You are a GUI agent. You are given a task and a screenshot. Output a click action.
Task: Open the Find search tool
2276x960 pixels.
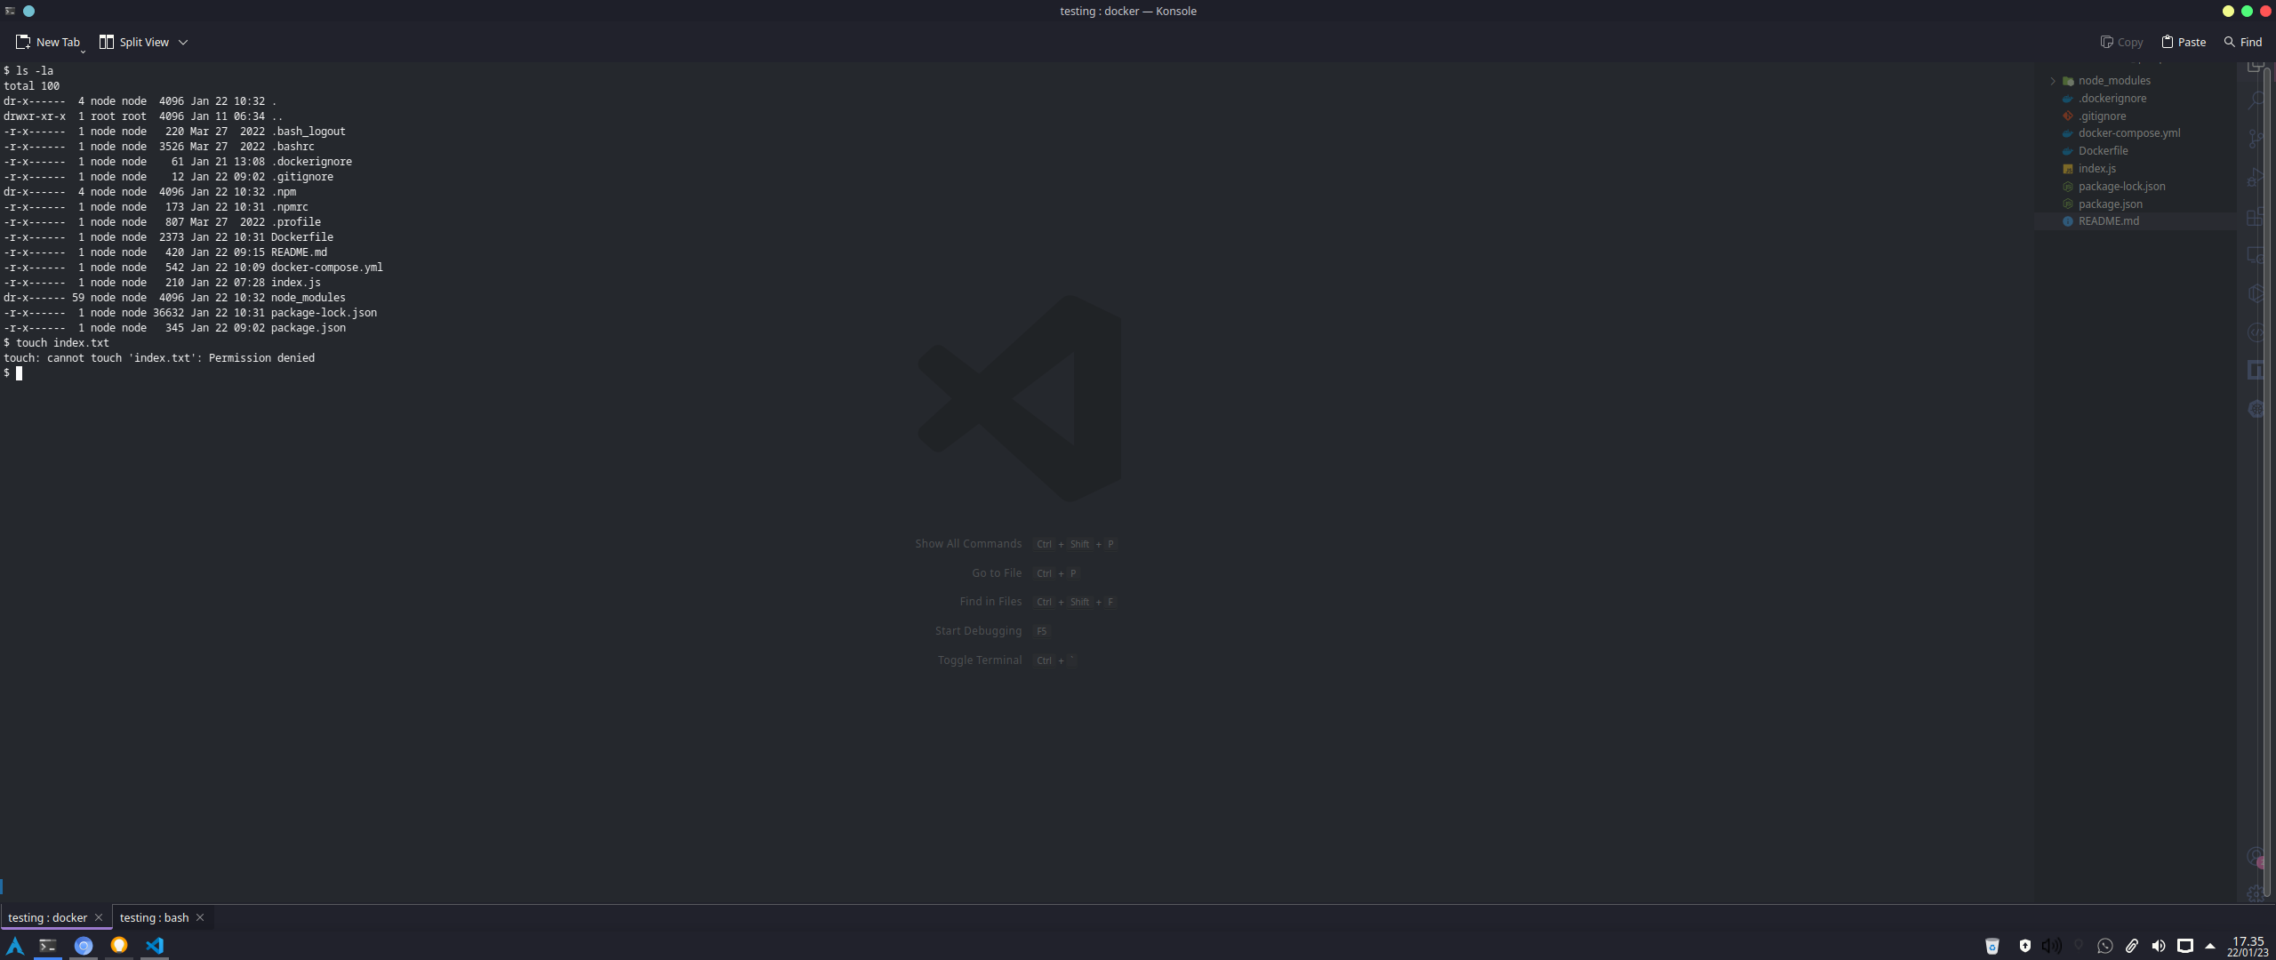pyautogui.click(x=2242, y=42)
